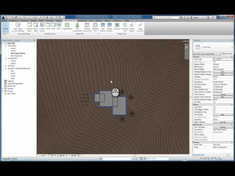Click Edit for Visibility/Graphics Overrides

[x=223, y=72]
